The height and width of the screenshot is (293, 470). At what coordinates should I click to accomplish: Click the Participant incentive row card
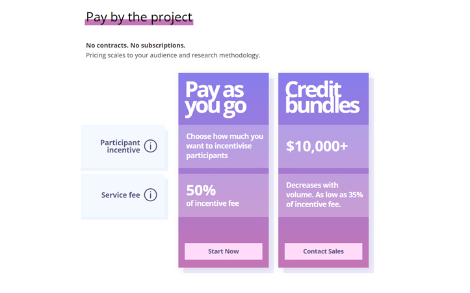coord(123,146)
